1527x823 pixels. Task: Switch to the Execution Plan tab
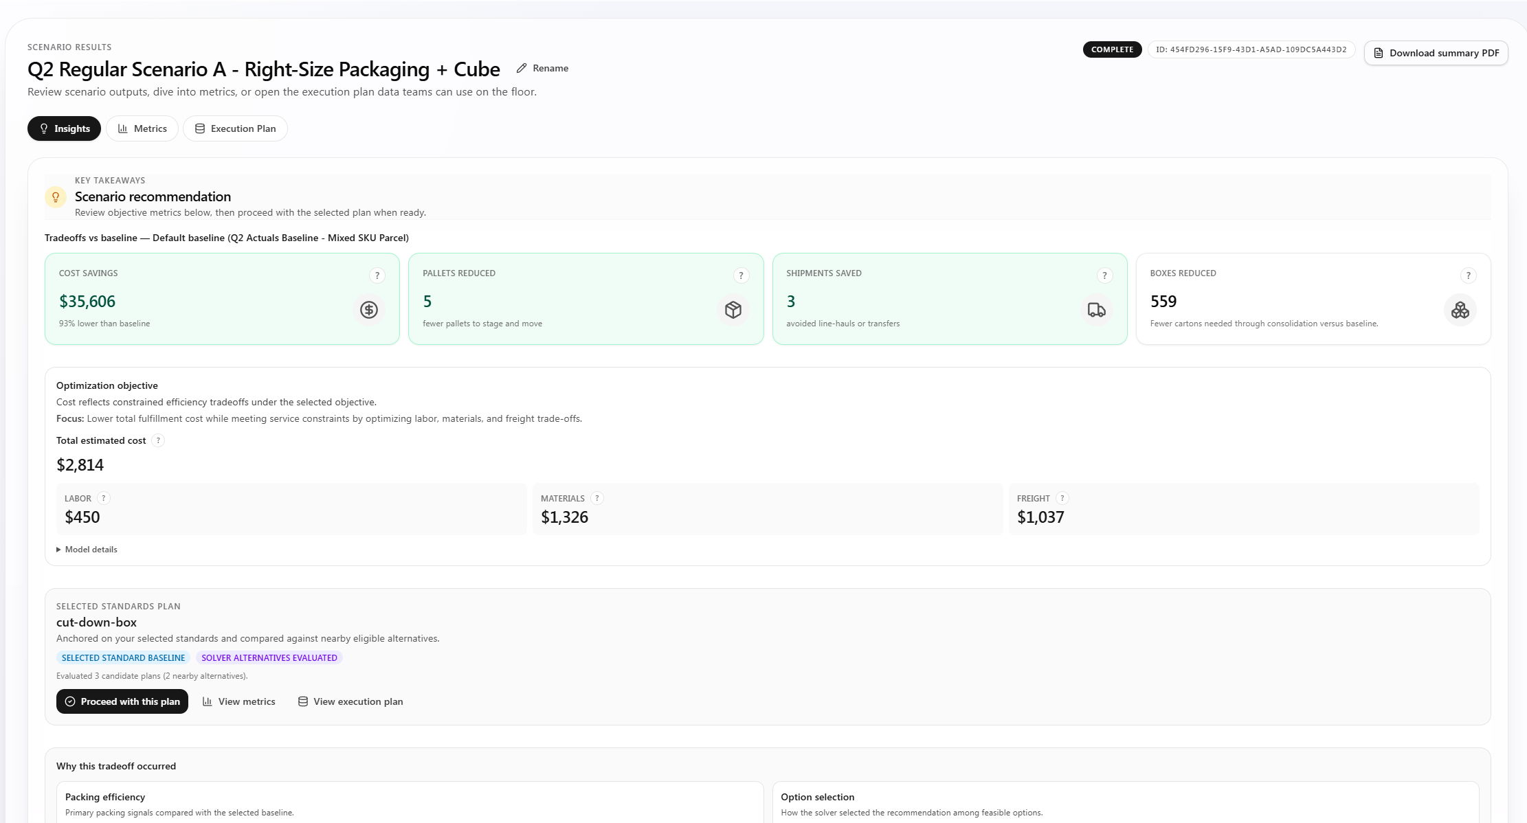235,128
